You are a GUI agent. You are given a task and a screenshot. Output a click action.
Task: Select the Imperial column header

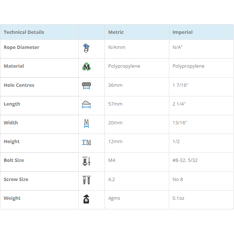point(182,32)
